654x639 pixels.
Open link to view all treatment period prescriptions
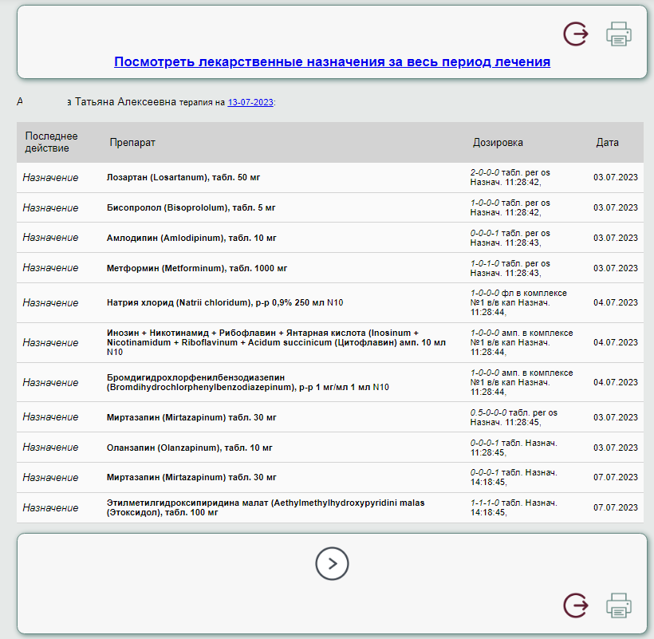point(332,61)
